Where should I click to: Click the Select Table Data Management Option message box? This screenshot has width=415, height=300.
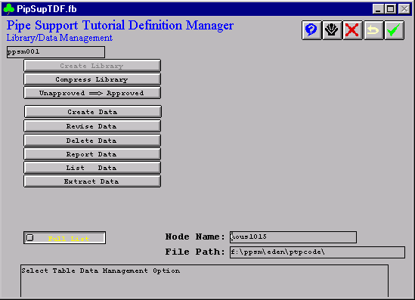coord(204,280)
